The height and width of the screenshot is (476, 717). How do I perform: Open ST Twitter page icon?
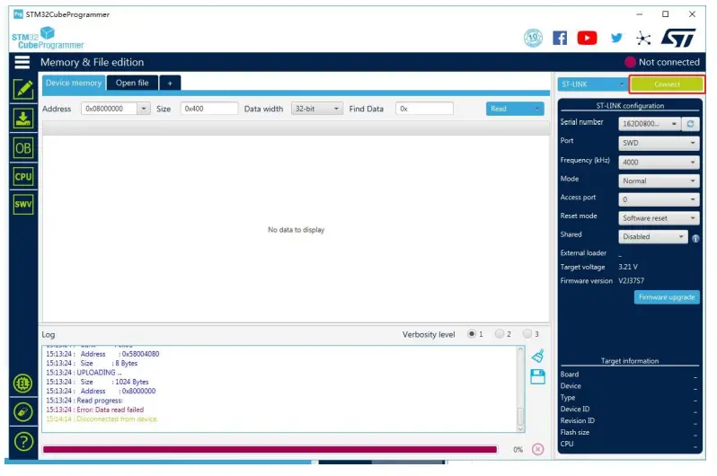(616, 38)
